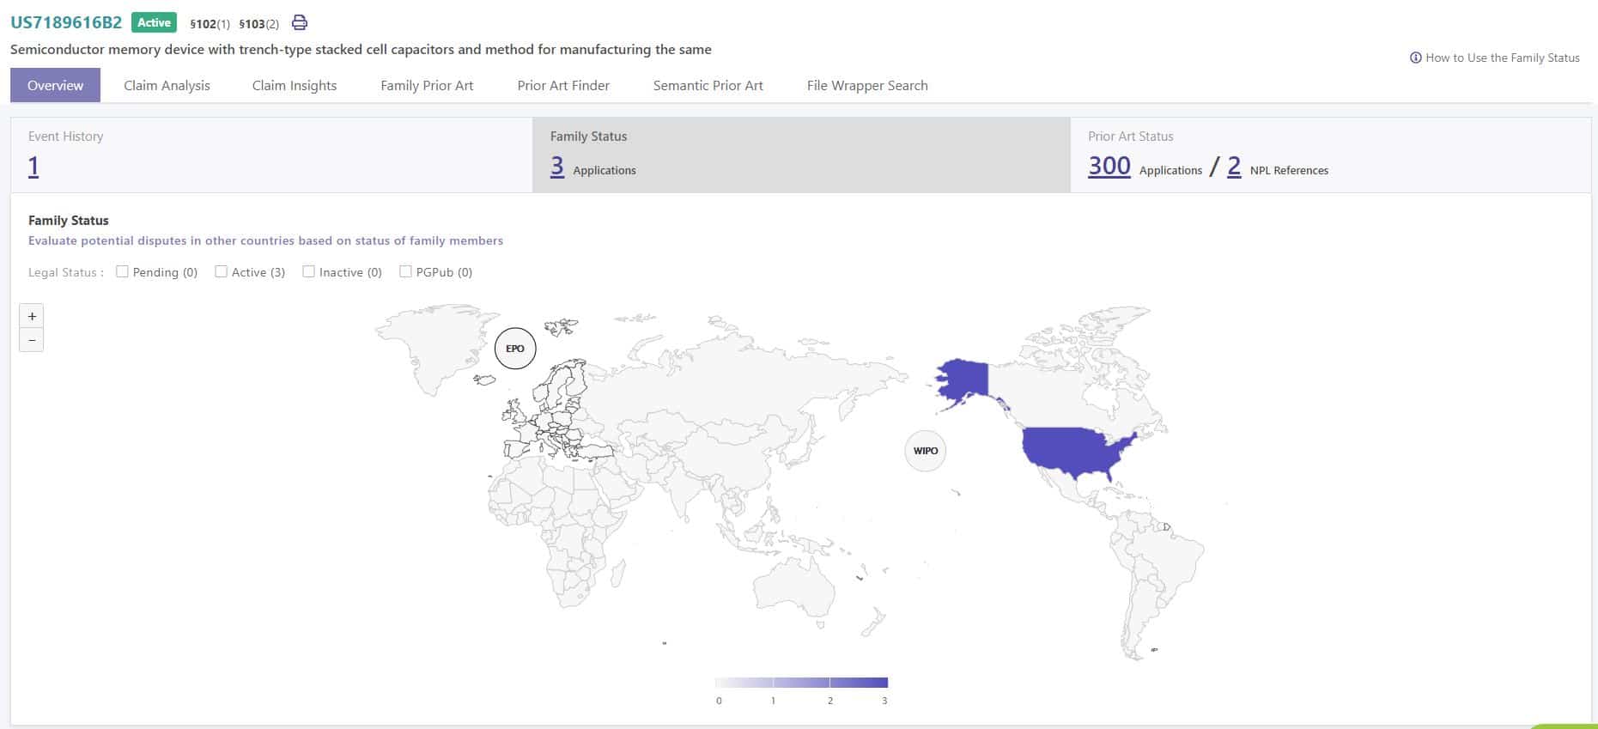Click the §102(1) indicator

[210, 24]
